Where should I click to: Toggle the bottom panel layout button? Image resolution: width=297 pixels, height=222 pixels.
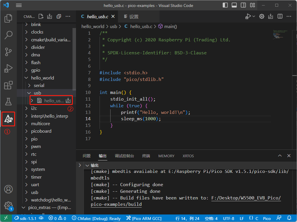(234, 5)
